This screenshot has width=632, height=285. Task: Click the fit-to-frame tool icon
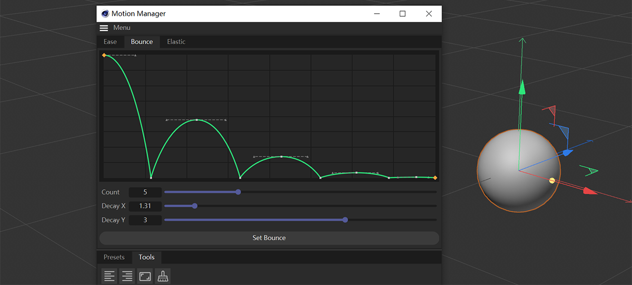pos(145,276)
